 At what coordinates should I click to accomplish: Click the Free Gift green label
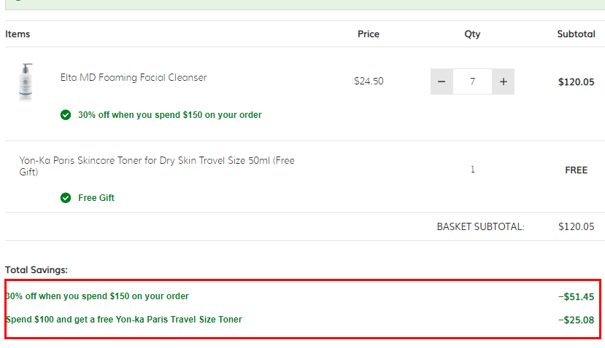click(96, 198)
